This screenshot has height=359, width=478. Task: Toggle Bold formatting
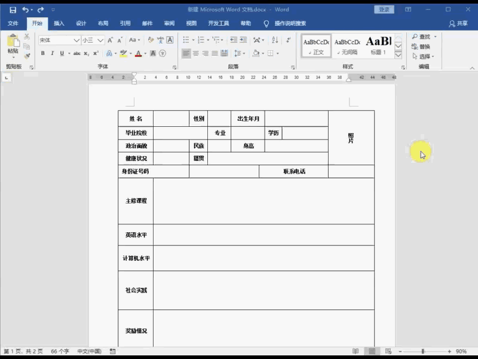[42, 53]
